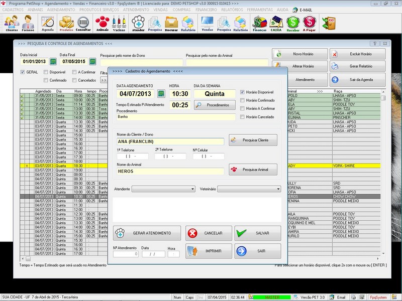Viewport: 402px width, 301px height.
Task: Expand the Atendente dropdown
Action: pos(192,189)
